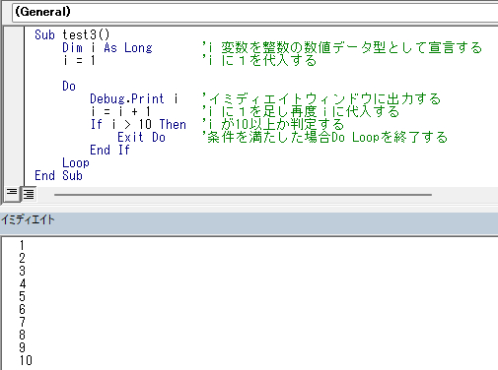
Task: Click the 'Loop' keyword line
Action: 76,162
